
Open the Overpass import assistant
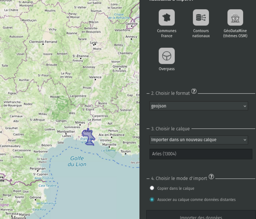coord(167,56)
